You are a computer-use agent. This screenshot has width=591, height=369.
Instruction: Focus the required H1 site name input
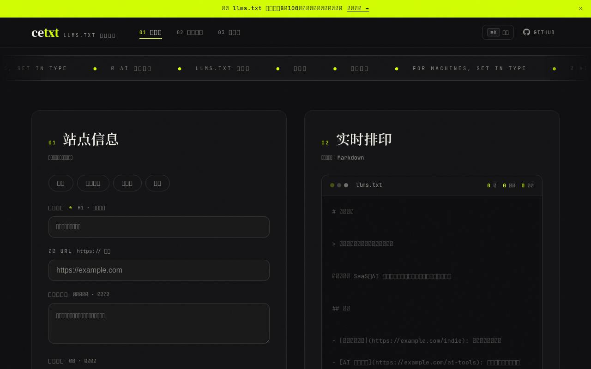tap(159, 227)
